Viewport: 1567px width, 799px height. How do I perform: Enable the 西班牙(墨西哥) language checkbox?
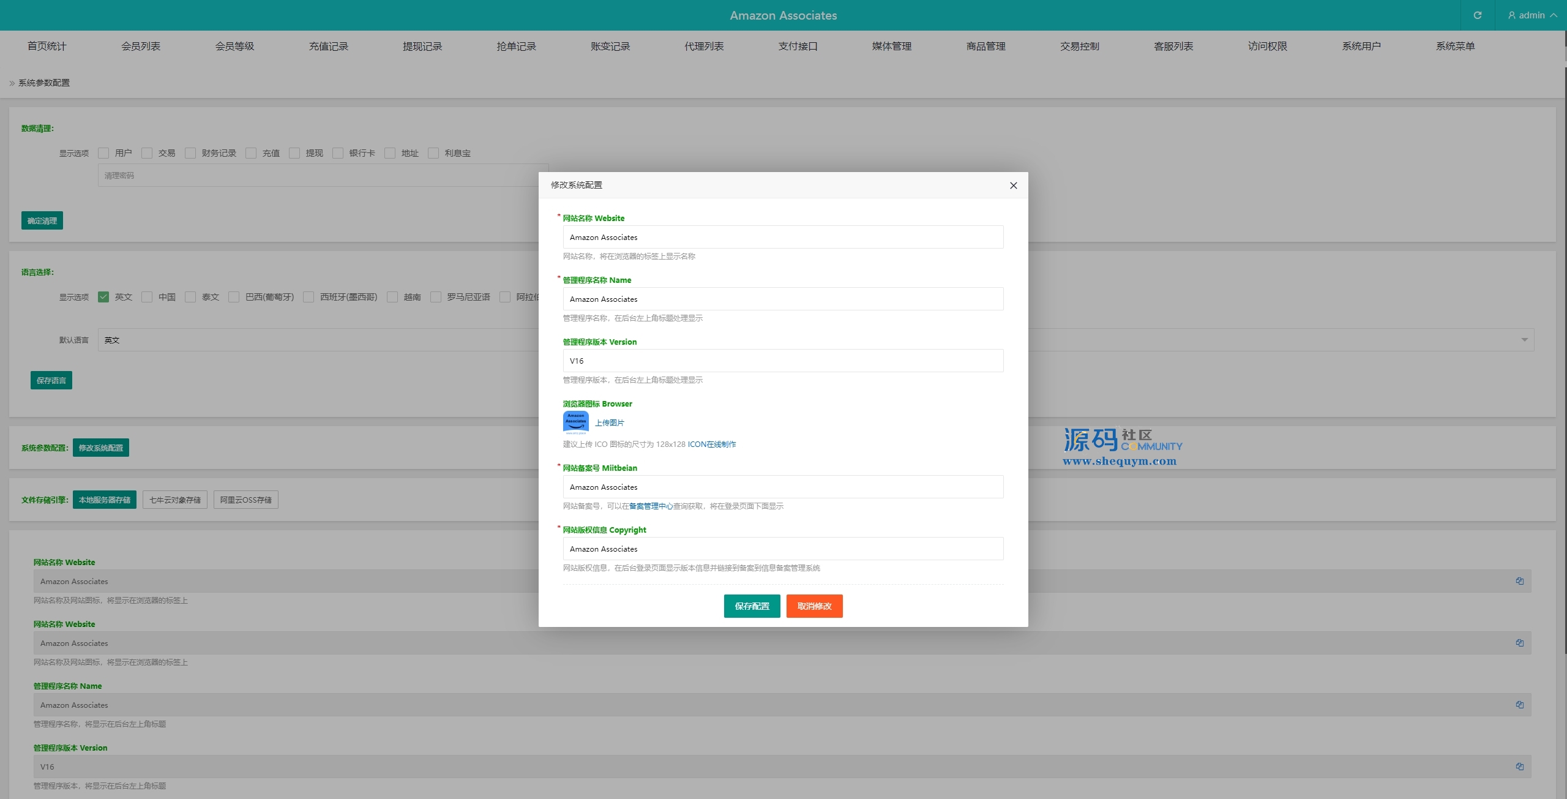[x=309, y=297]
